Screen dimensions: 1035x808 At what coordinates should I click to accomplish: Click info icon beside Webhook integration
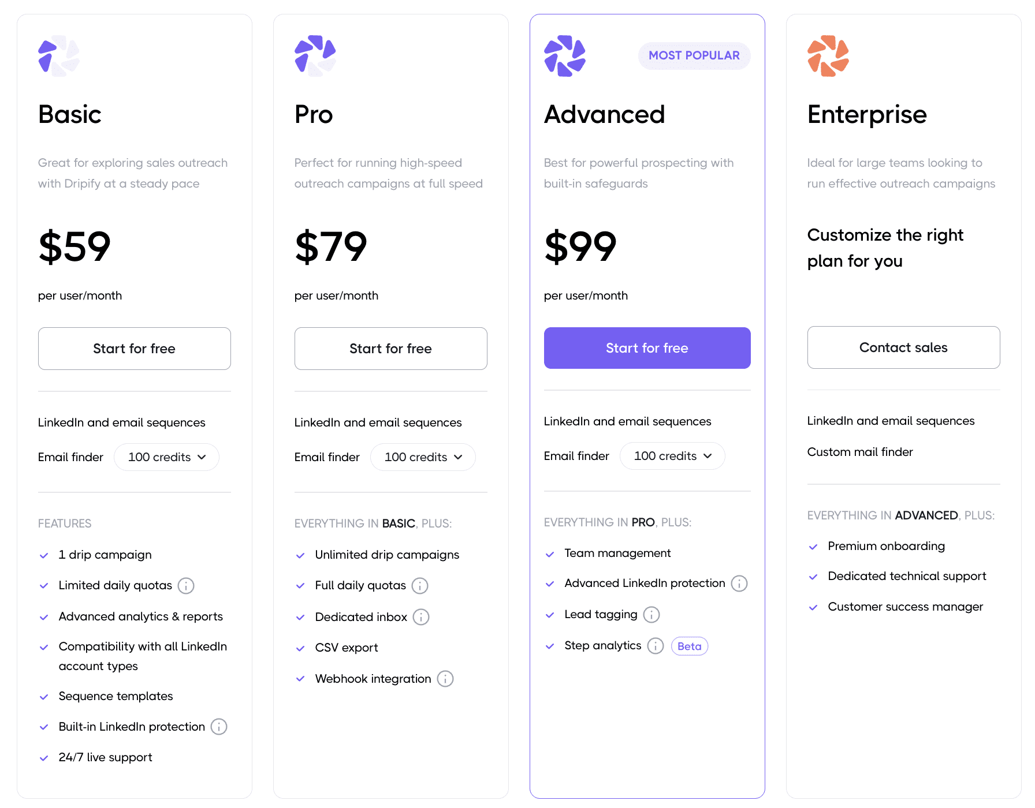coord(445,679)
